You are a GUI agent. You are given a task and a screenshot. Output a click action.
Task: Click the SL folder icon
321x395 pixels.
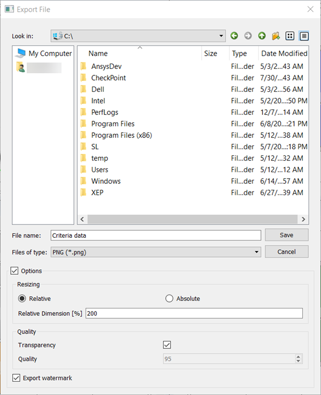pos(83,146)
